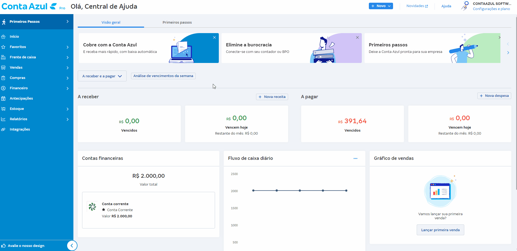Click Conta corrente bank logo icon
This screenshot has height=251, width=517.
click(x=92, y=207)
